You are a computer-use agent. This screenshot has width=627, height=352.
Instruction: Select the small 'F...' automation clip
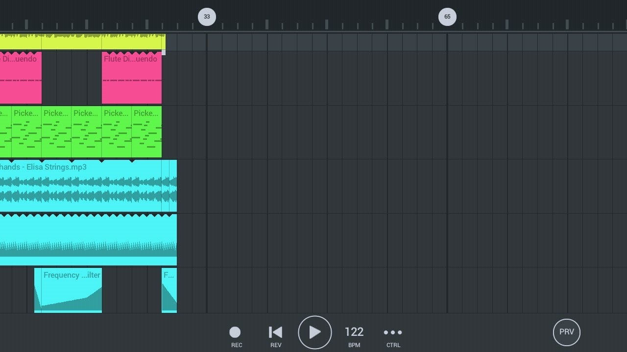pos(169,290)
